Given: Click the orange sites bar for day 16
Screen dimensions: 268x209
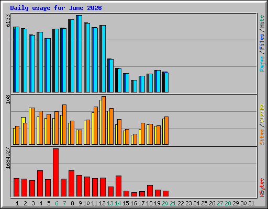Looking at the screenshot, I should click(x=135, y=140).
